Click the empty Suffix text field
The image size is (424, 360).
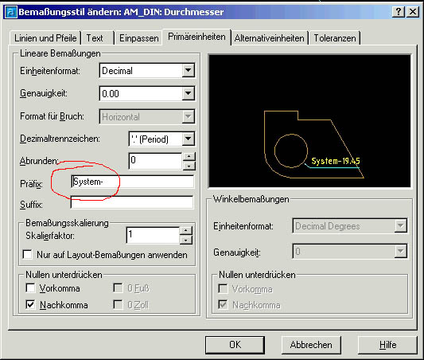click(x=132, y=202)
